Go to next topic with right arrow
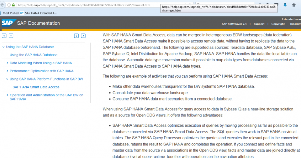Image resolution: width=301 pixels, height=158 pixels. 83,36
